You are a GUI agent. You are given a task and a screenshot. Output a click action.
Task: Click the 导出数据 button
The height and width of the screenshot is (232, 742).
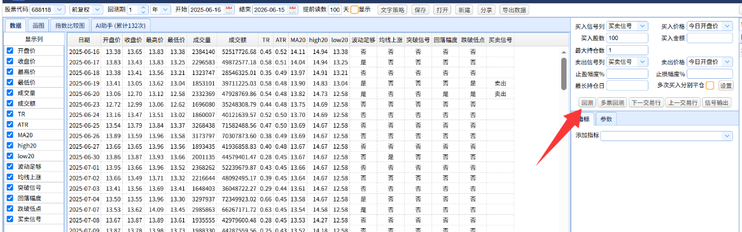[514, 10]
